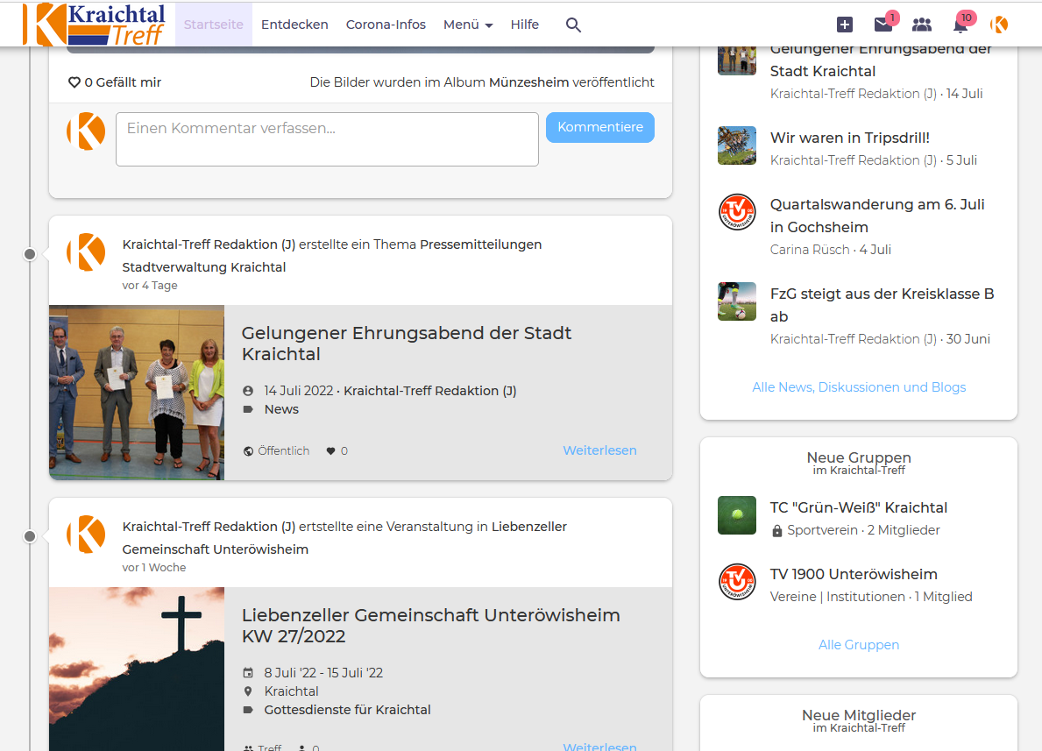Open Alle News, Diskussionen und Blogs link
Viewport: 1042px width, 751px height.
tap(859, 387)
